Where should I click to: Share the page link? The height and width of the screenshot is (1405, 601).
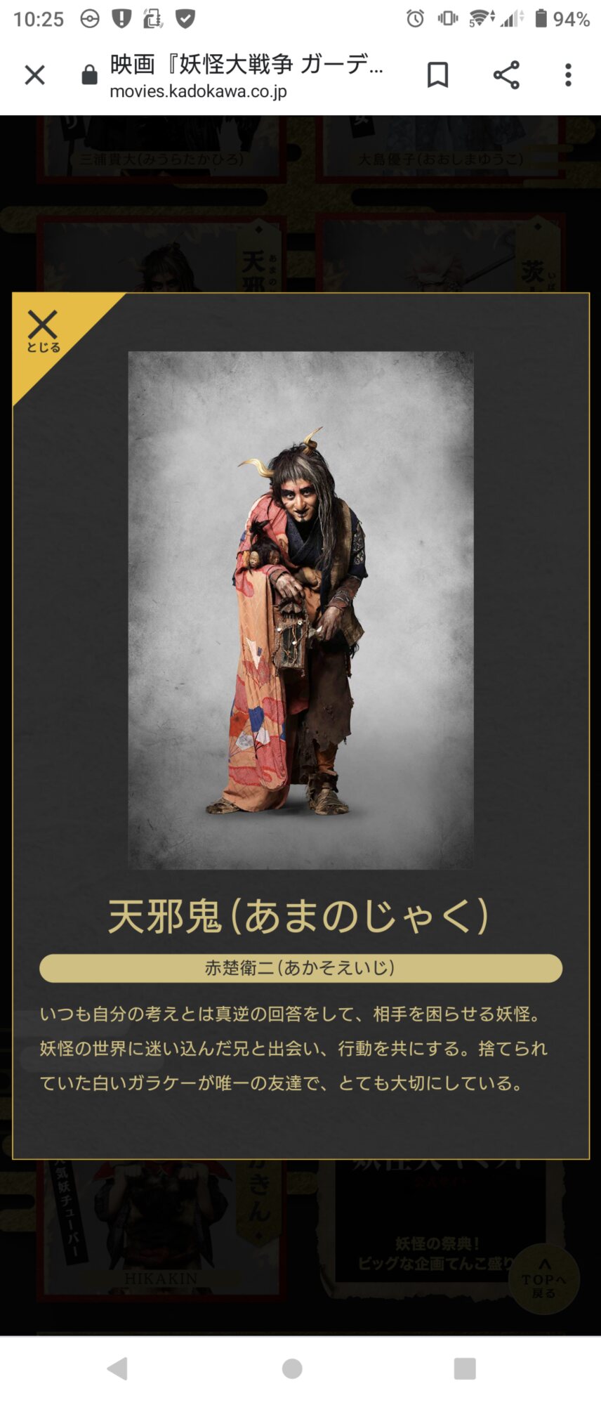pyautogui.click(x=506, y=74)
